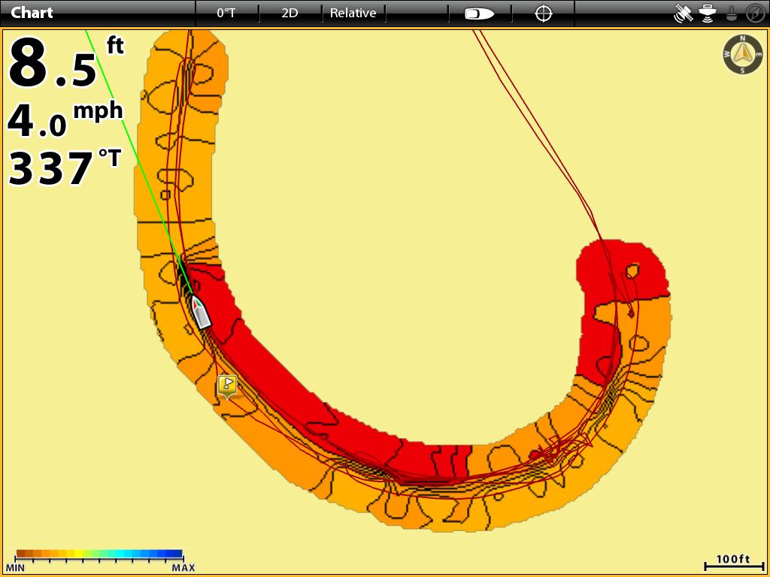Tap the 4.0 mph speed readout
The height and width of the screenshot is (577, 770).
click(65, 119)
